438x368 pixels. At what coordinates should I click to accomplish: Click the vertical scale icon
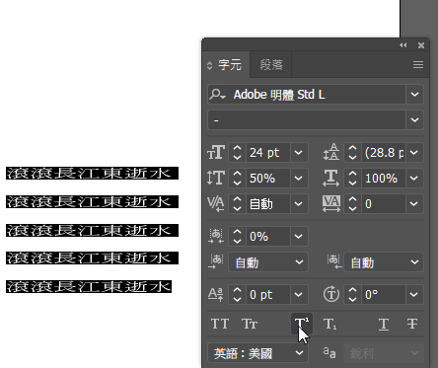click(x=216, y=178)
